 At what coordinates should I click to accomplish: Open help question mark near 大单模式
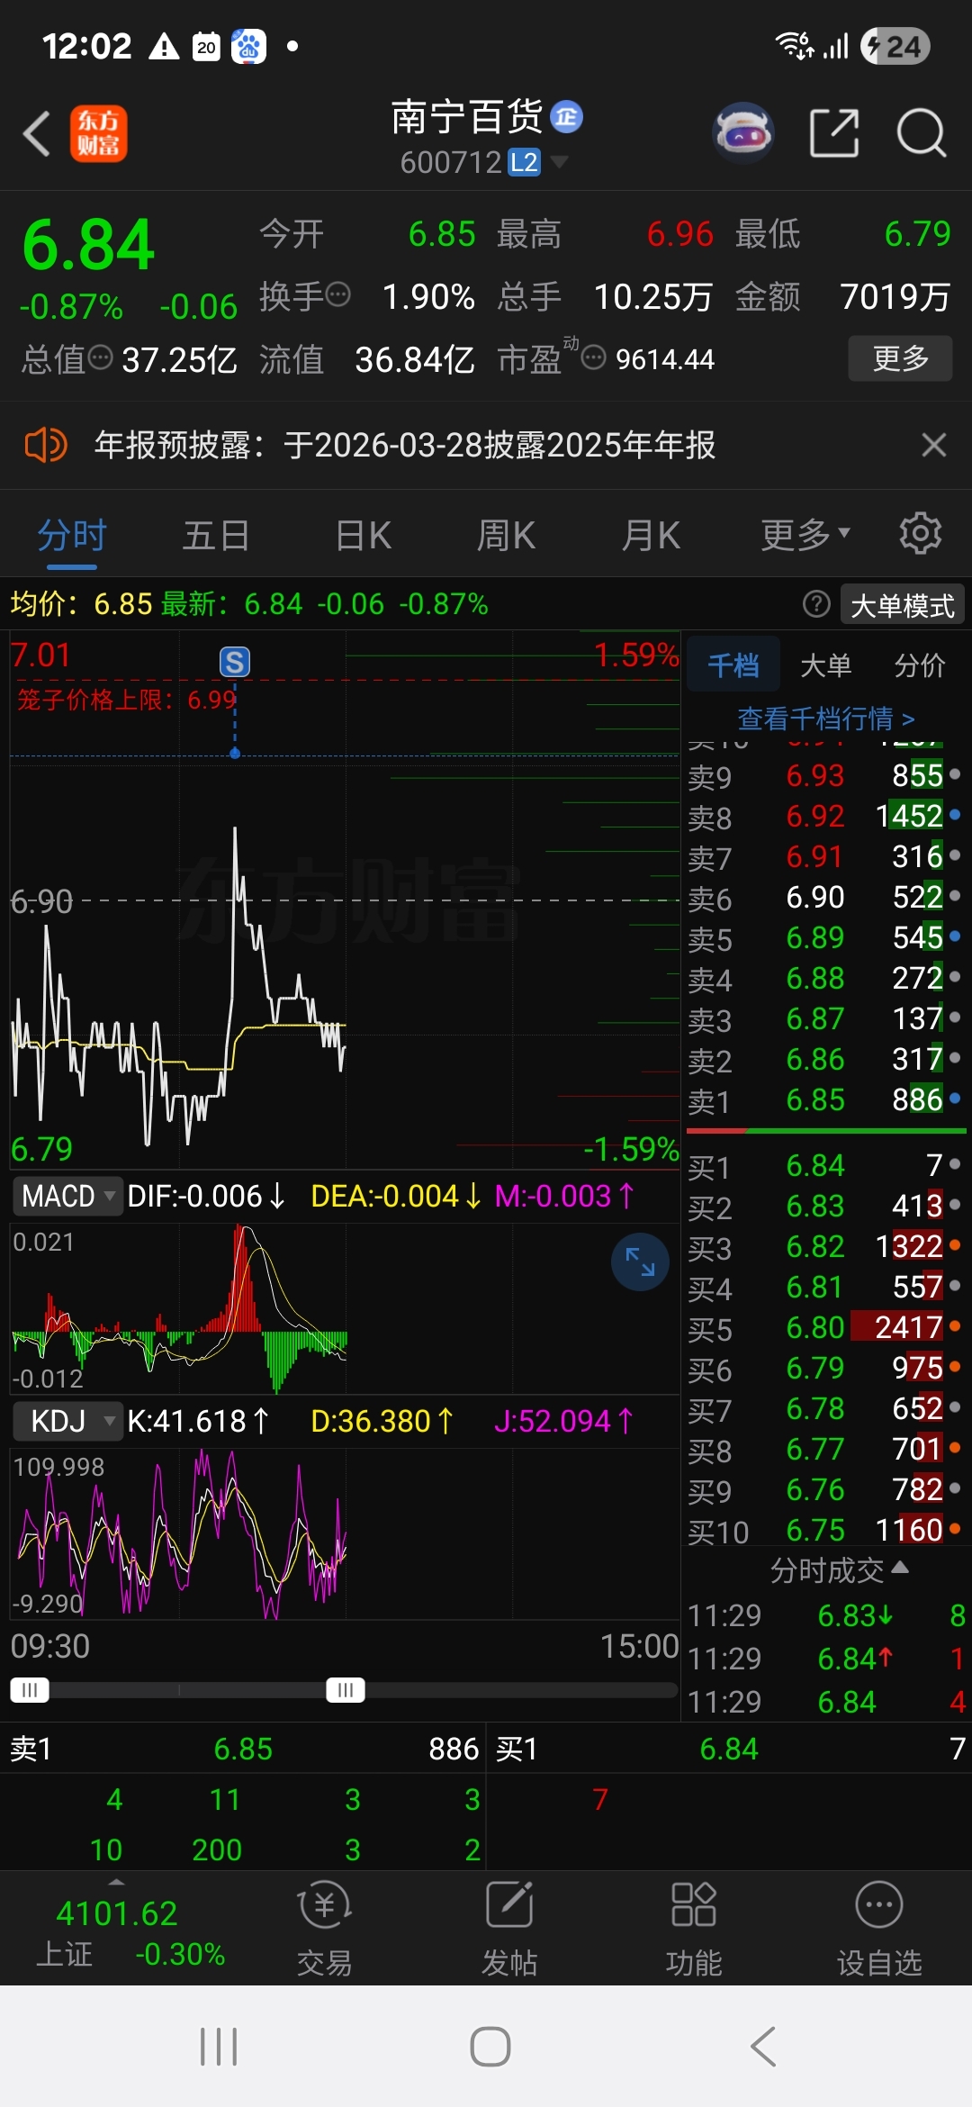click(x=816, y=604)
